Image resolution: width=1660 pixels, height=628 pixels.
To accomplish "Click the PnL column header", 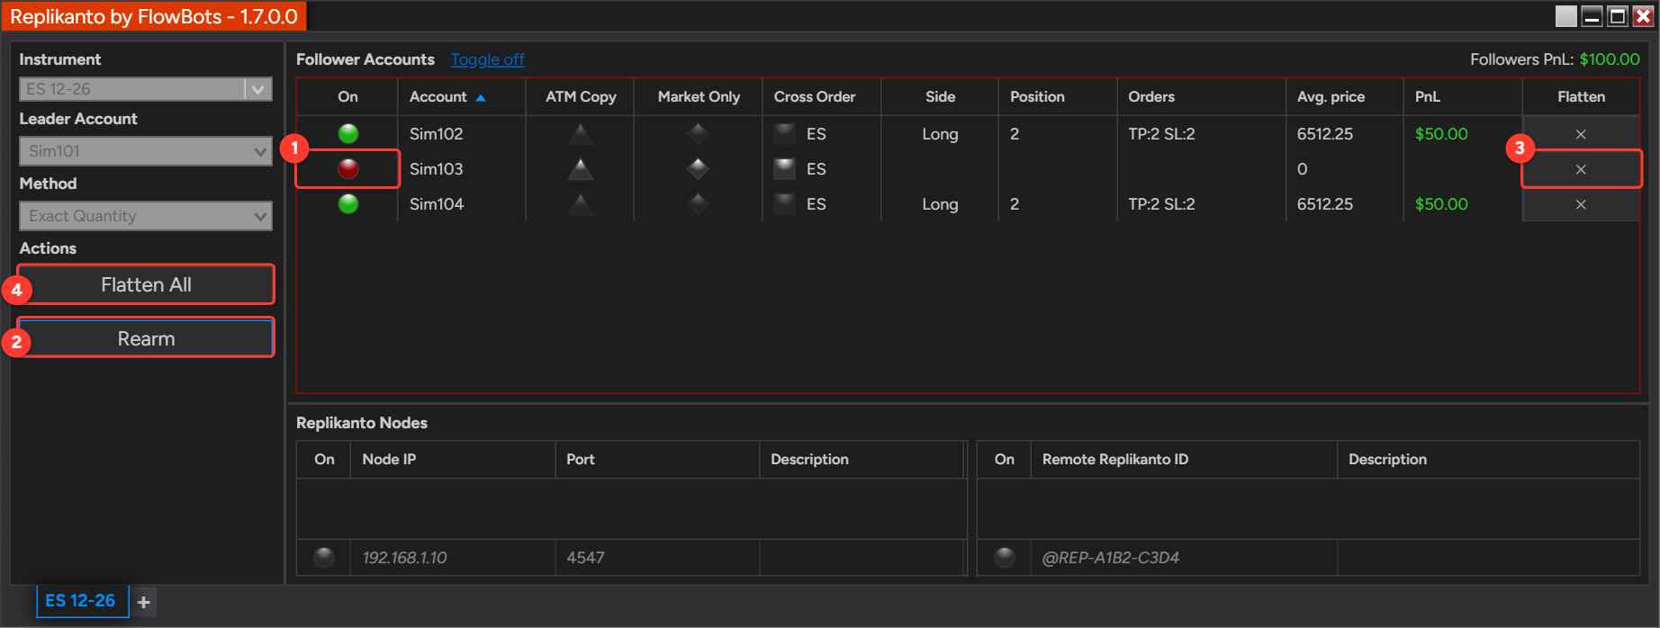I will [x=1462, y=96].
